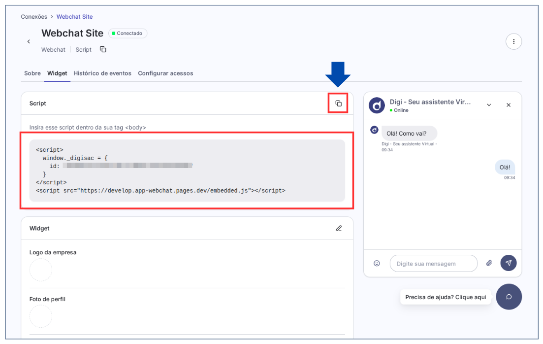The image size is (543, 344).
Task: Edit the Widget section with pencil icon
Action: tap(338, 228)
